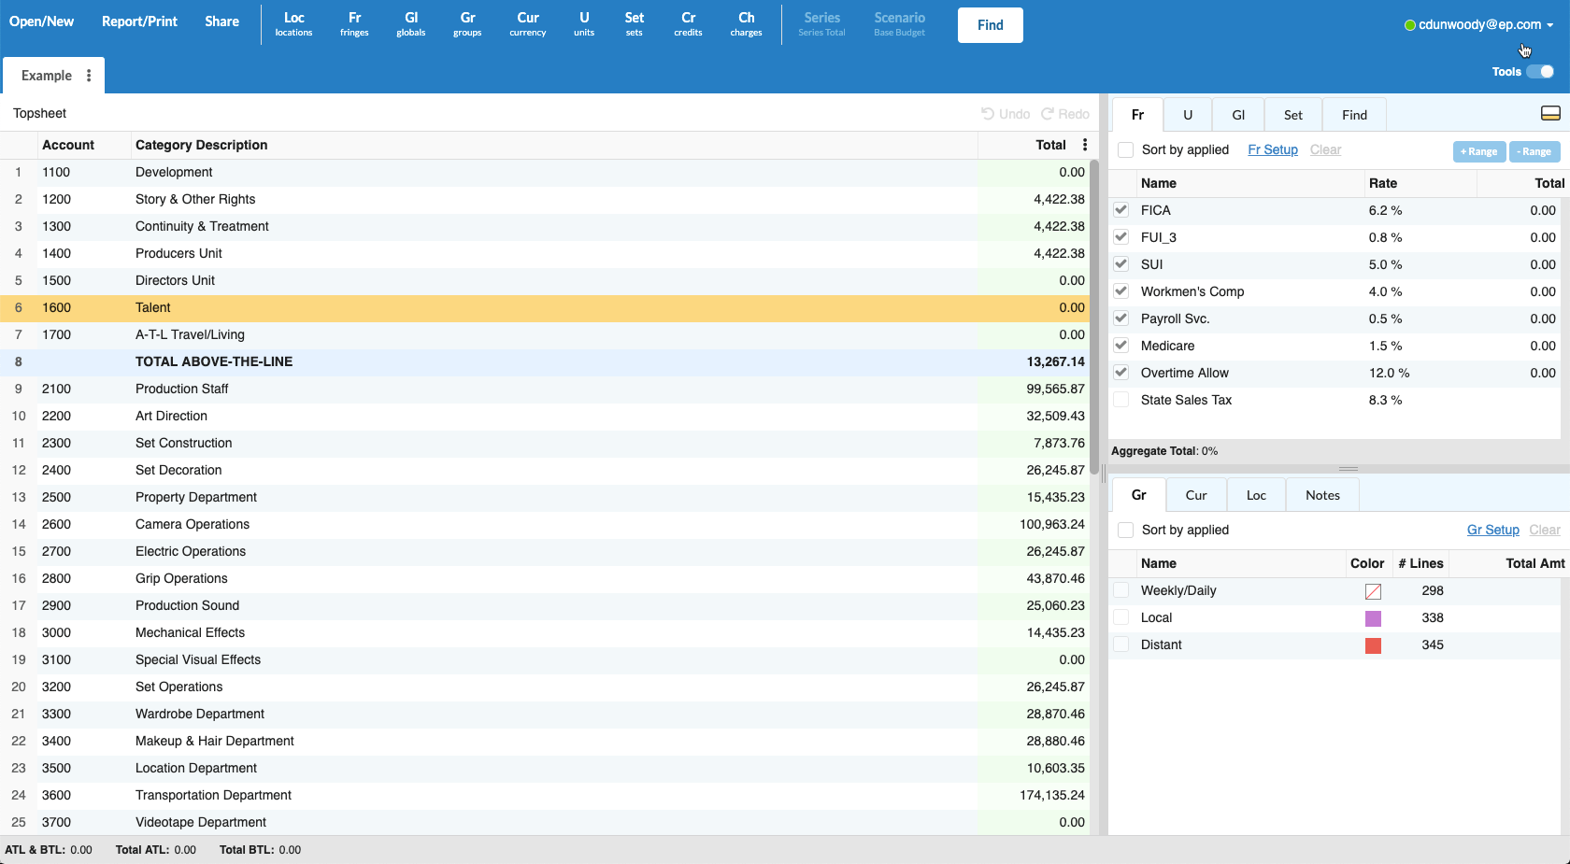Viewport: 1570px width, 864px height.
Task: Open the Gr groups toolbar item
Action: tap(467, 24)
